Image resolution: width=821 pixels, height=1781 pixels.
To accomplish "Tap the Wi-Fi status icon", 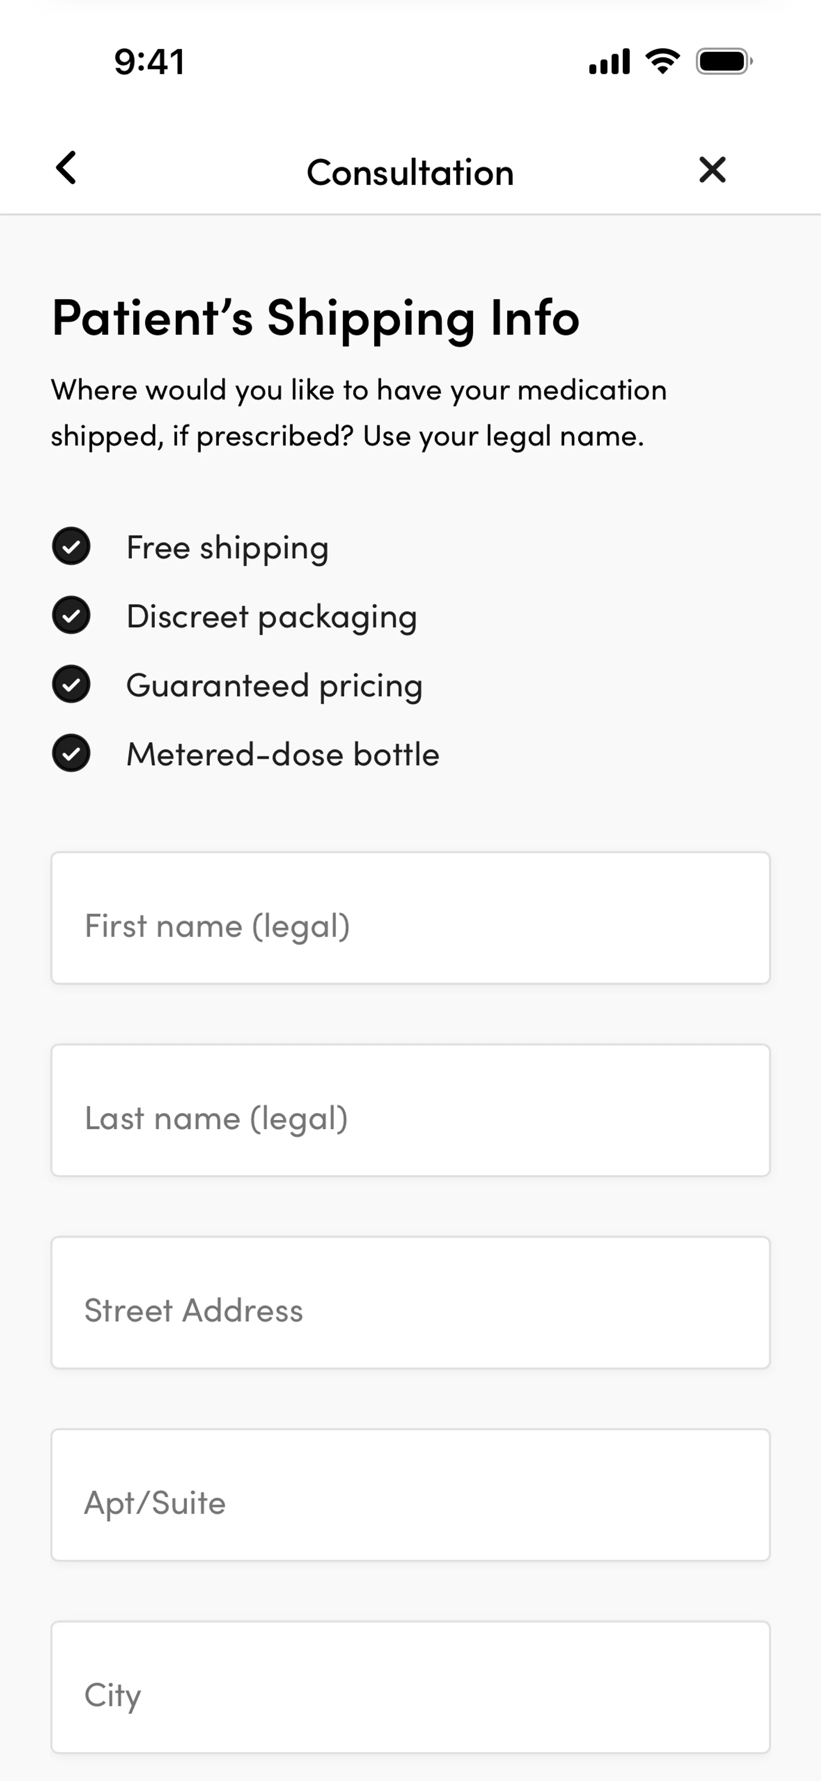I will [662, 62].
